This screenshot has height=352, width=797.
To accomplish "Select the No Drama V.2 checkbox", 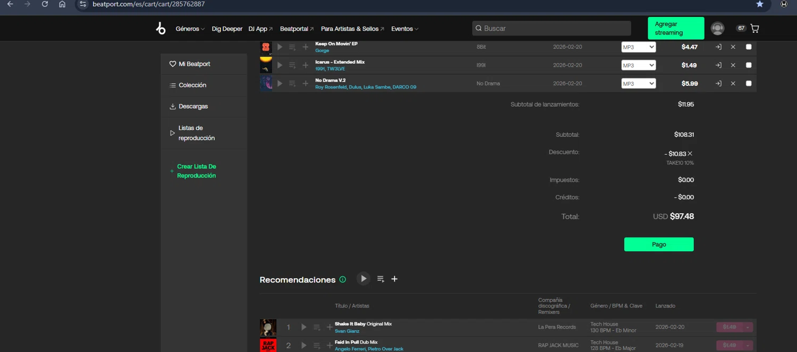I will point(749,83).
